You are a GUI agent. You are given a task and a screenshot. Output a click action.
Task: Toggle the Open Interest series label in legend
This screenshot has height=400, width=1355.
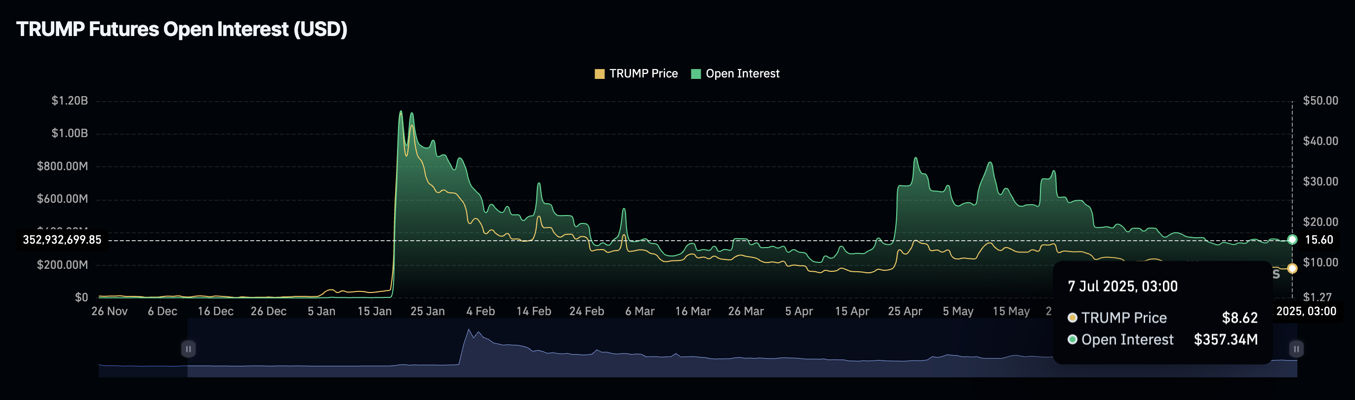742,74
